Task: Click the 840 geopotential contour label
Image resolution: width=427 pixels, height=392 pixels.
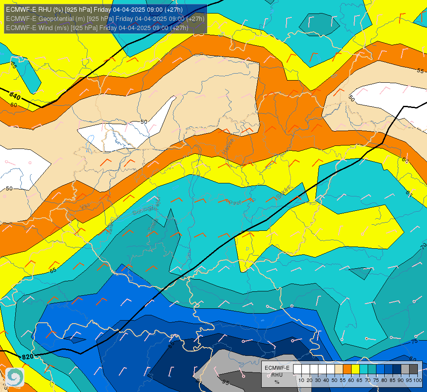Action: coord(15,96)
